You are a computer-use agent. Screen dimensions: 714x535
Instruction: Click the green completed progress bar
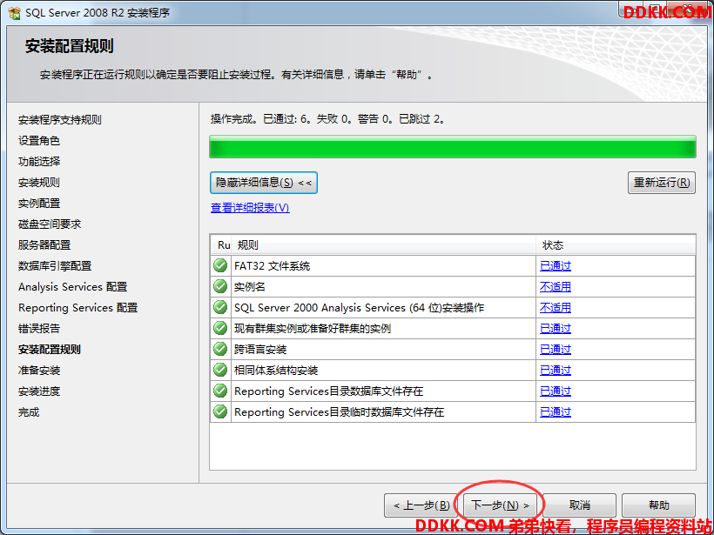pyautogui.click(x=453, y=147)
